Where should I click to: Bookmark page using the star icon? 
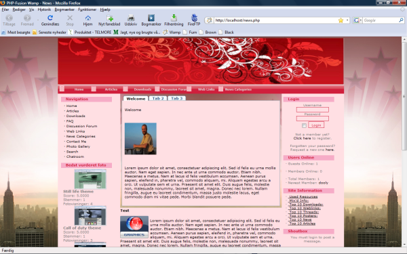[341, 20]
